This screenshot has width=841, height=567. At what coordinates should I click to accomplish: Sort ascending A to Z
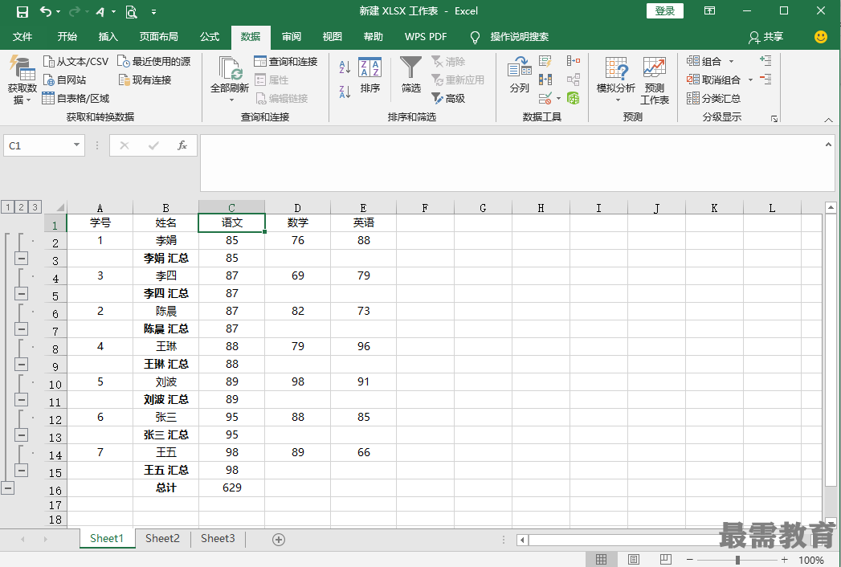pyautogui.click(x=345, y=67)
